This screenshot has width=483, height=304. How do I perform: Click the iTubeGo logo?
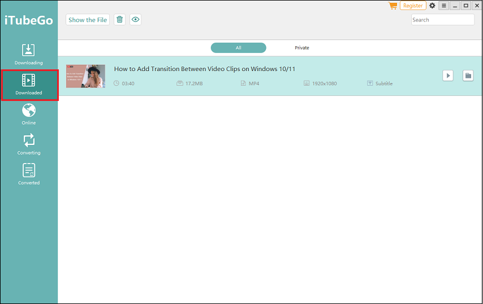pyautogui.click(x=29, y=20)
